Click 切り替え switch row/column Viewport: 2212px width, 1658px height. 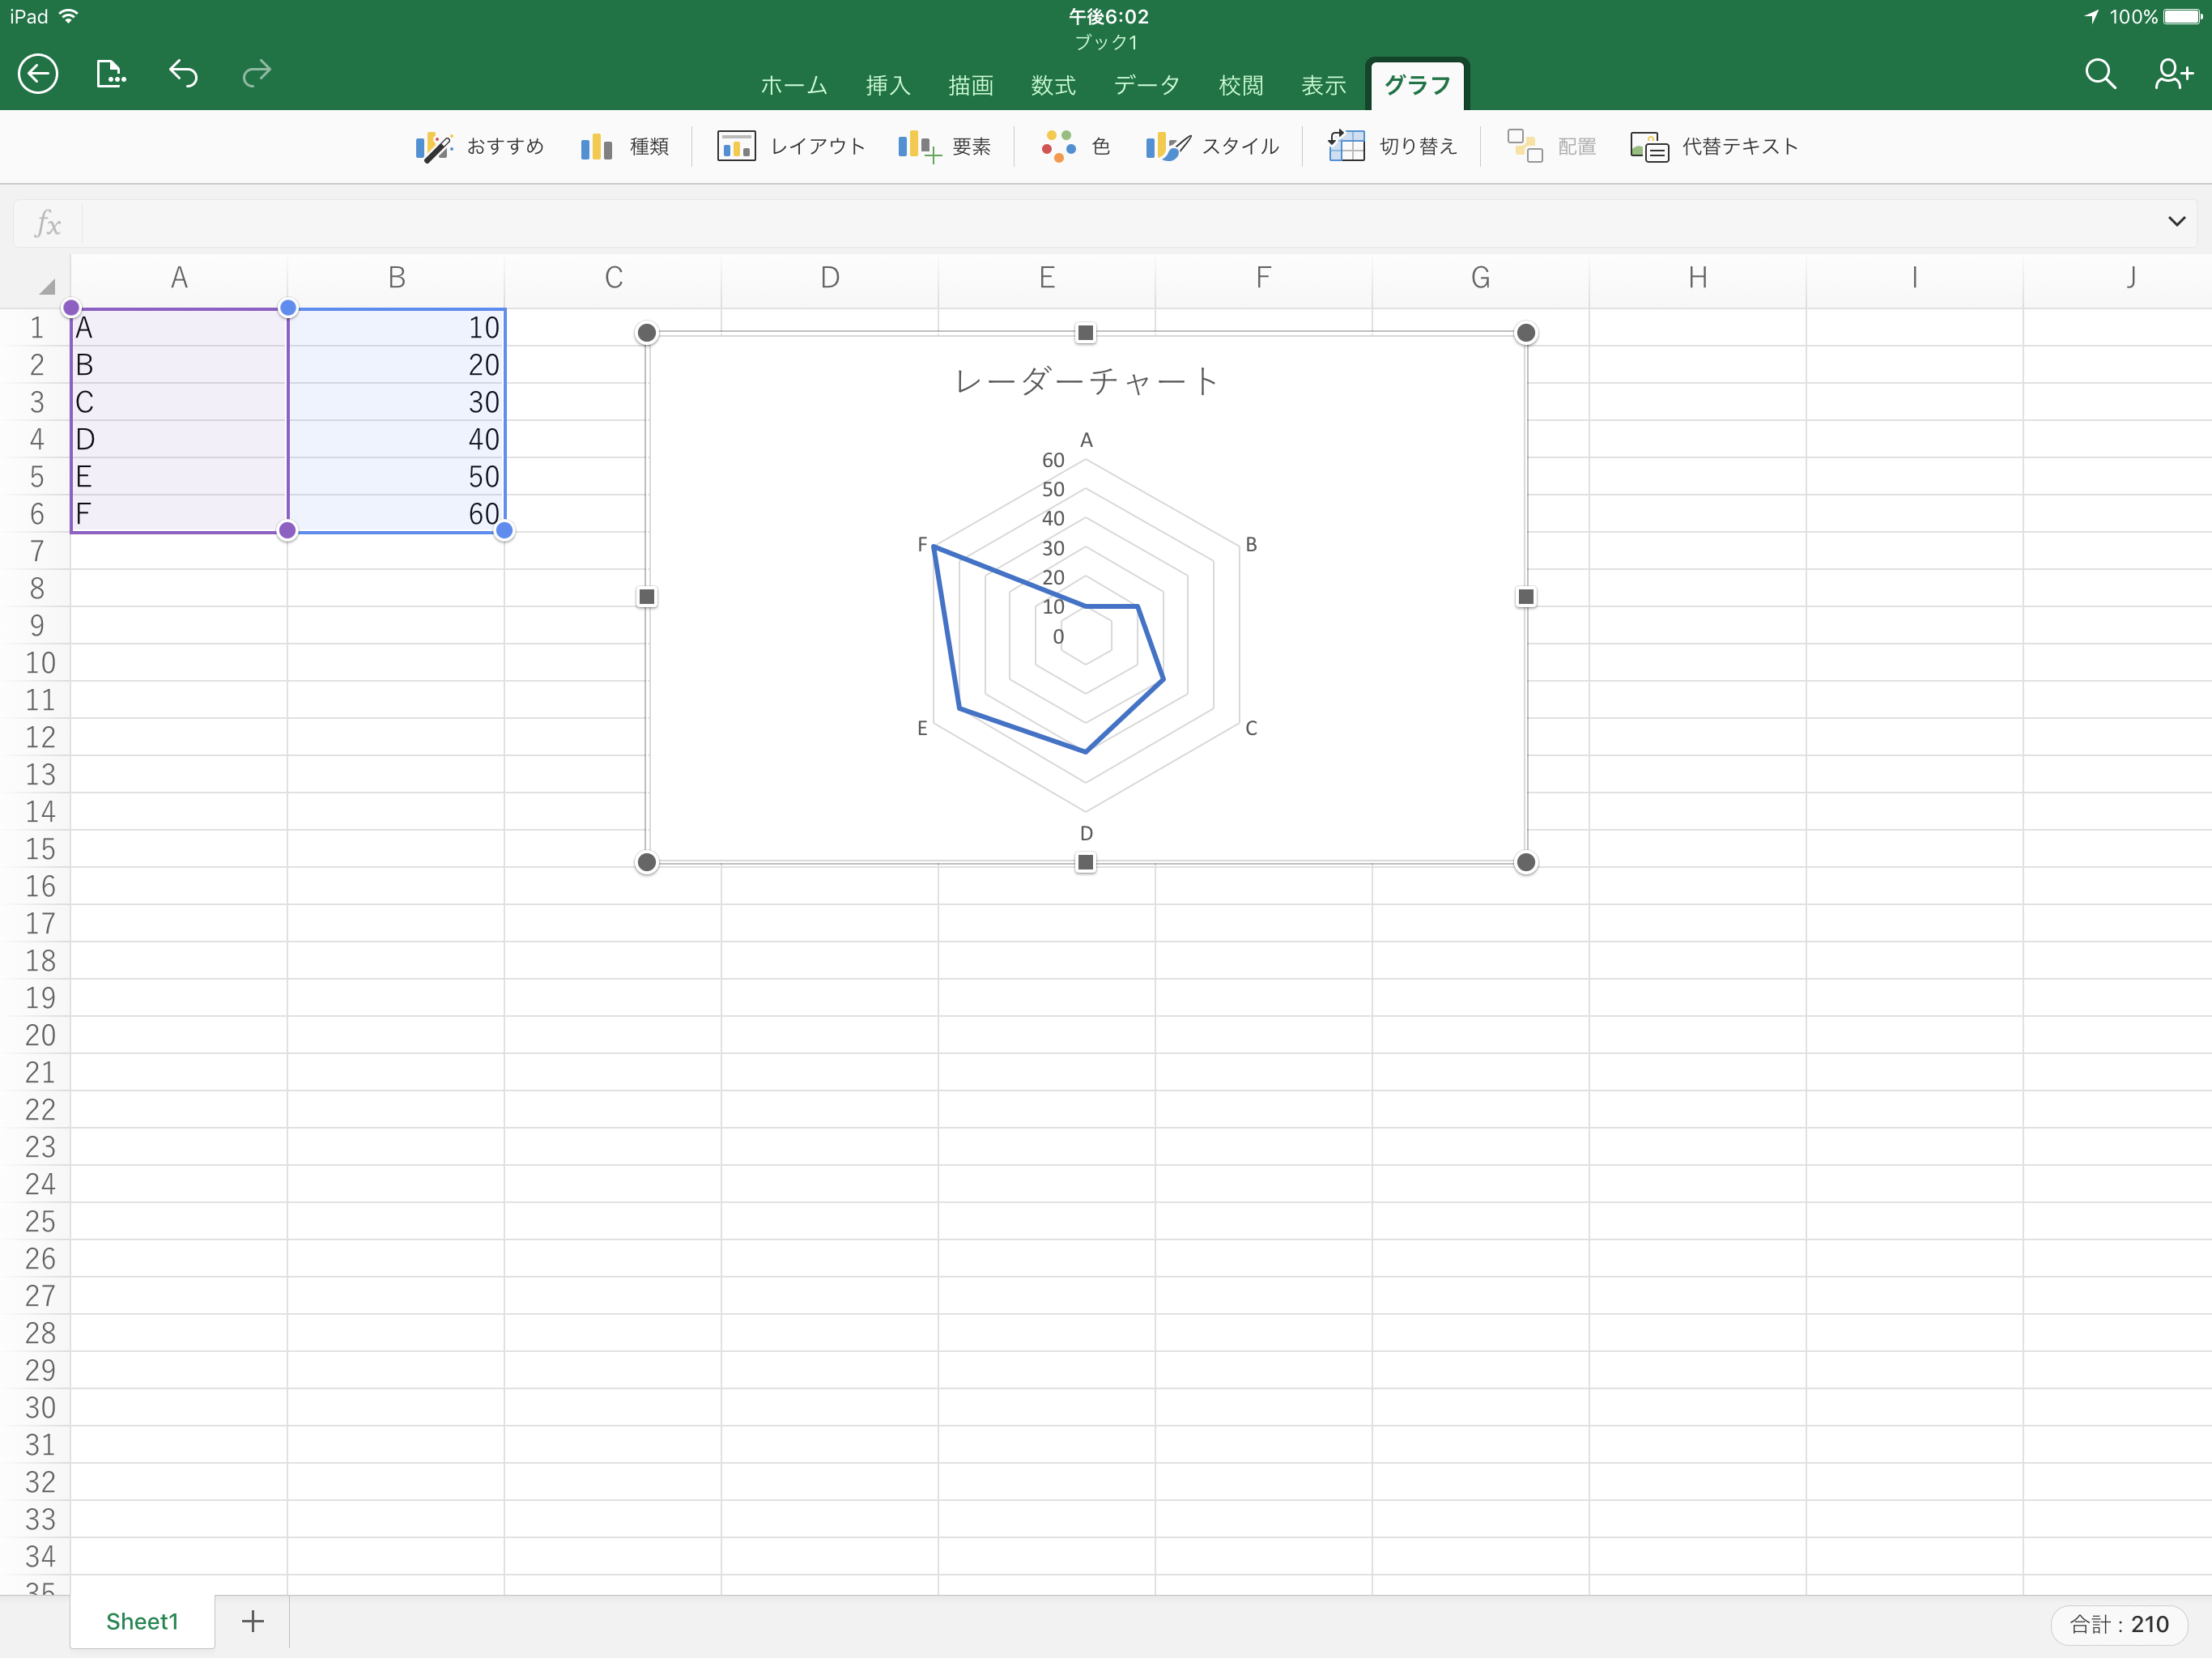tap(1392, 147)
